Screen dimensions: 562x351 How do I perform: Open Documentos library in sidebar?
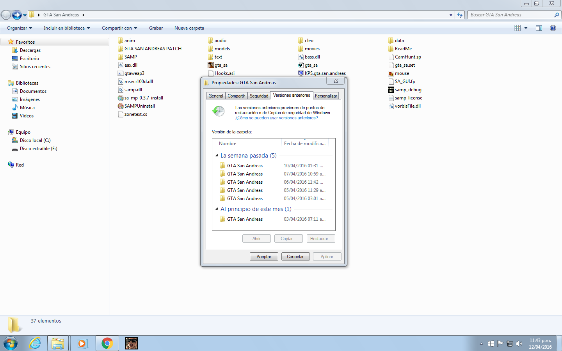pos(33,91)
